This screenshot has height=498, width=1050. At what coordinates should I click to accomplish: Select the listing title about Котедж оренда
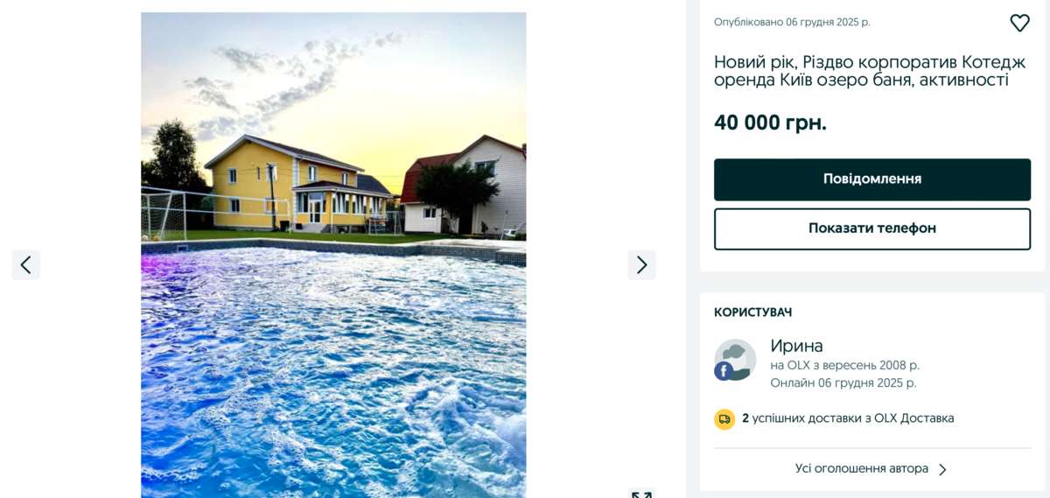tap(870, 71)
